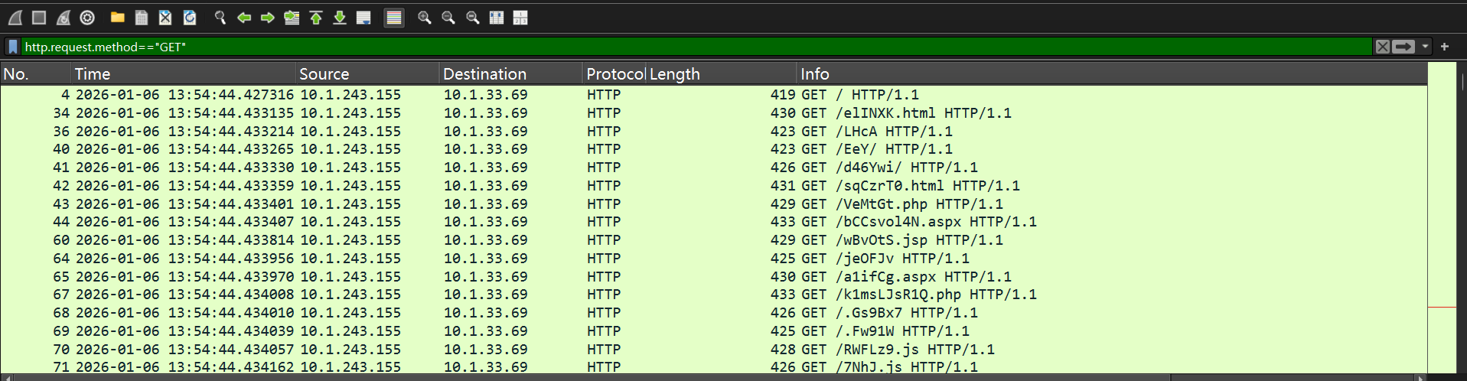Close the current capture file
This screenshot has width=1467, height=381.
point(165,18)
